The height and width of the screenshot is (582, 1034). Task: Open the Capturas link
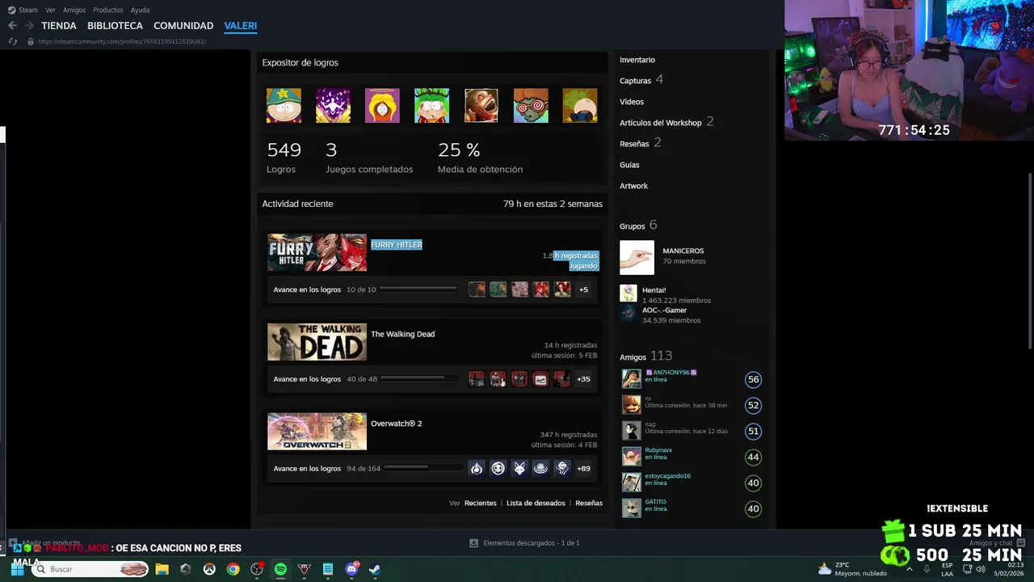(x=635, y=81)
